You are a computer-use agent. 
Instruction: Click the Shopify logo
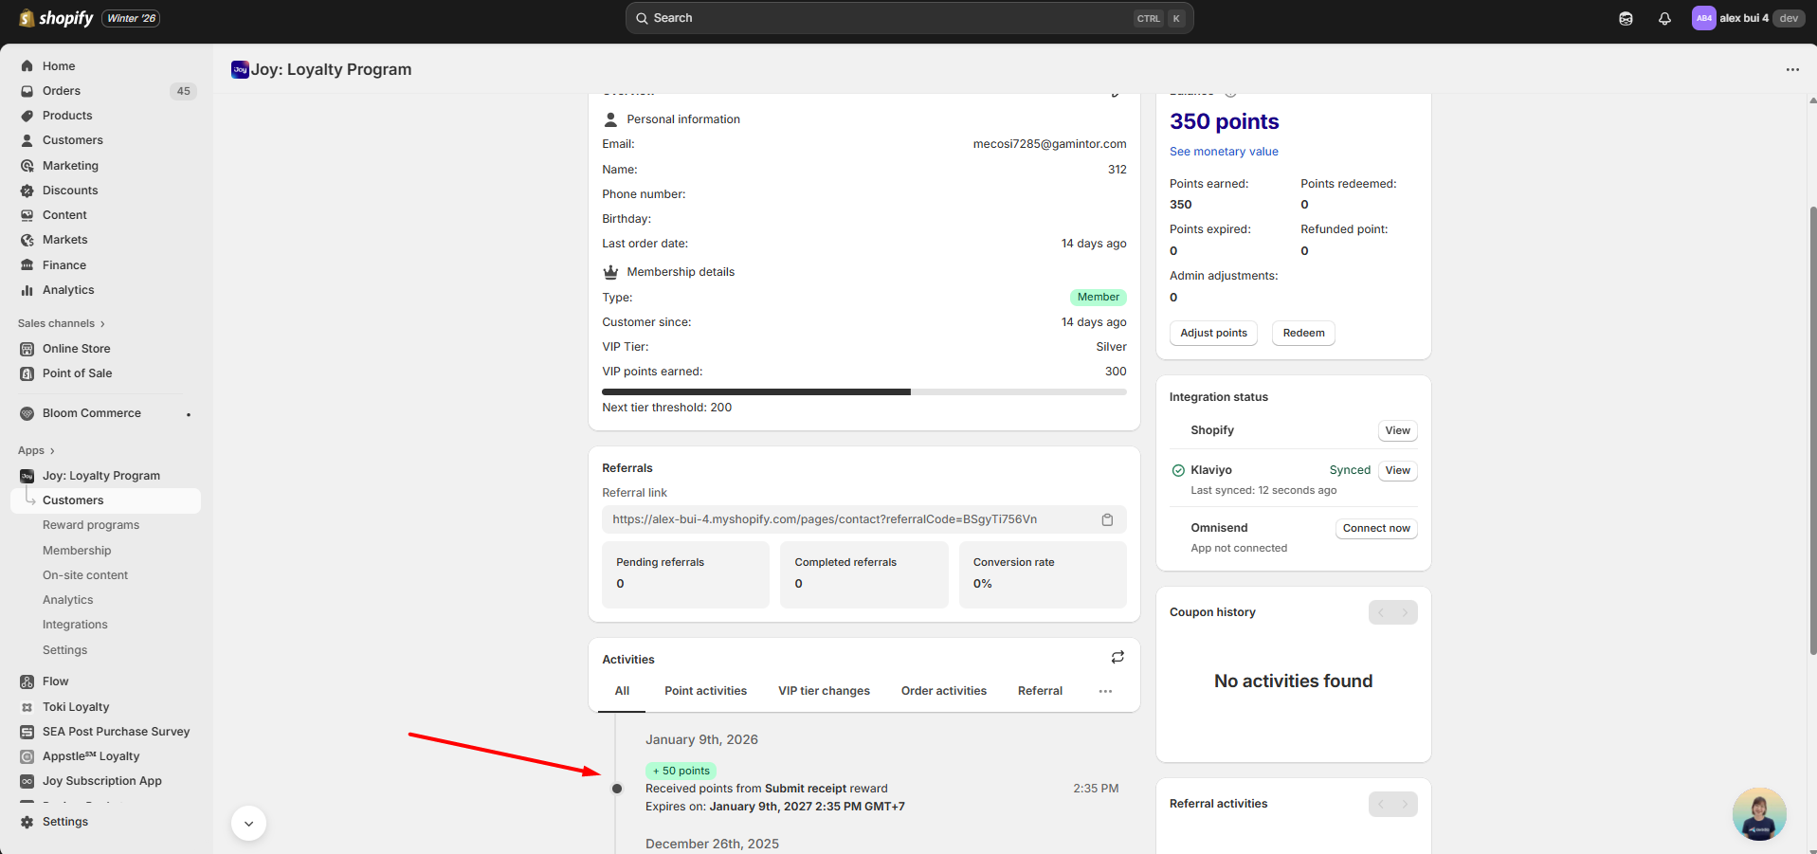(56, 18)
